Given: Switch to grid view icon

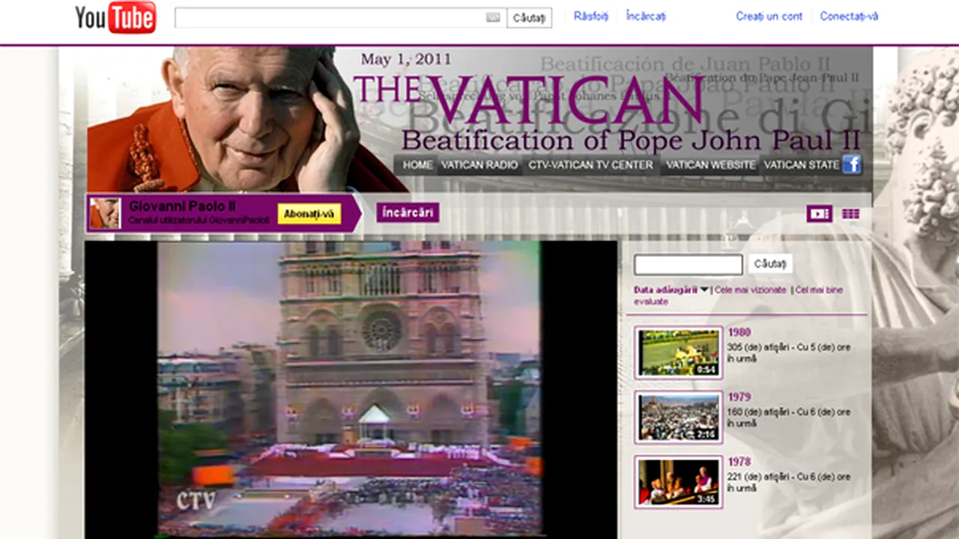Looking at the screenshot, I should pos(850,214).
